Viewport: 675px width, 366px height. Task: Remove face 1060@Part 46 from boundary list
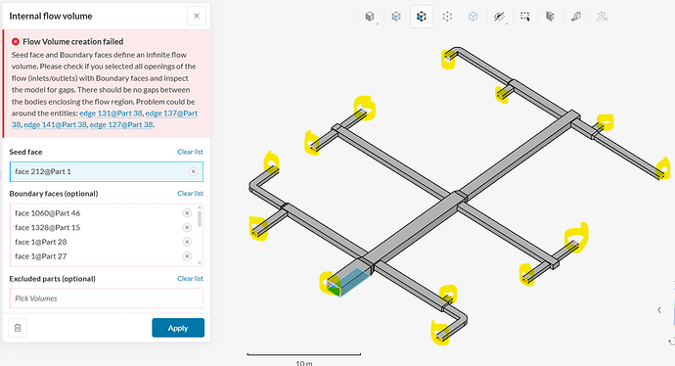click(187, 213)
